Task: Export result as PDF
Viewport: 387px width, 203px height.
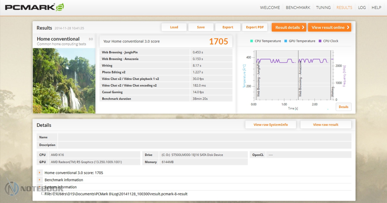Action: tap(255, 27)
